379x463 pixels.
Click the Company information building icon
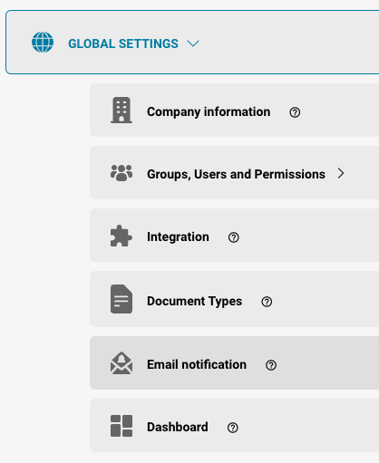121,111
